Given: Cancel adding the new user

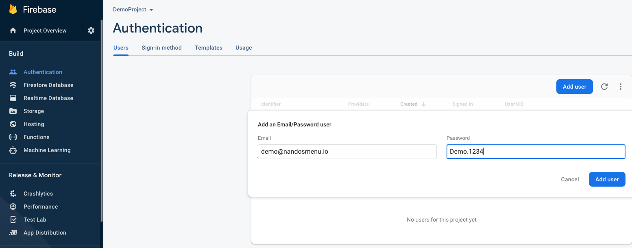Looking at the screenshot, I should pos(570,179).
